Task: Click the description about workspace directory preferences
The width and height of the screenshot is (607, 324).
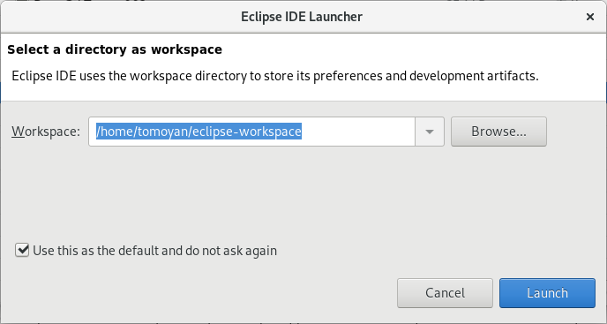Action: [x=275, y=76]
